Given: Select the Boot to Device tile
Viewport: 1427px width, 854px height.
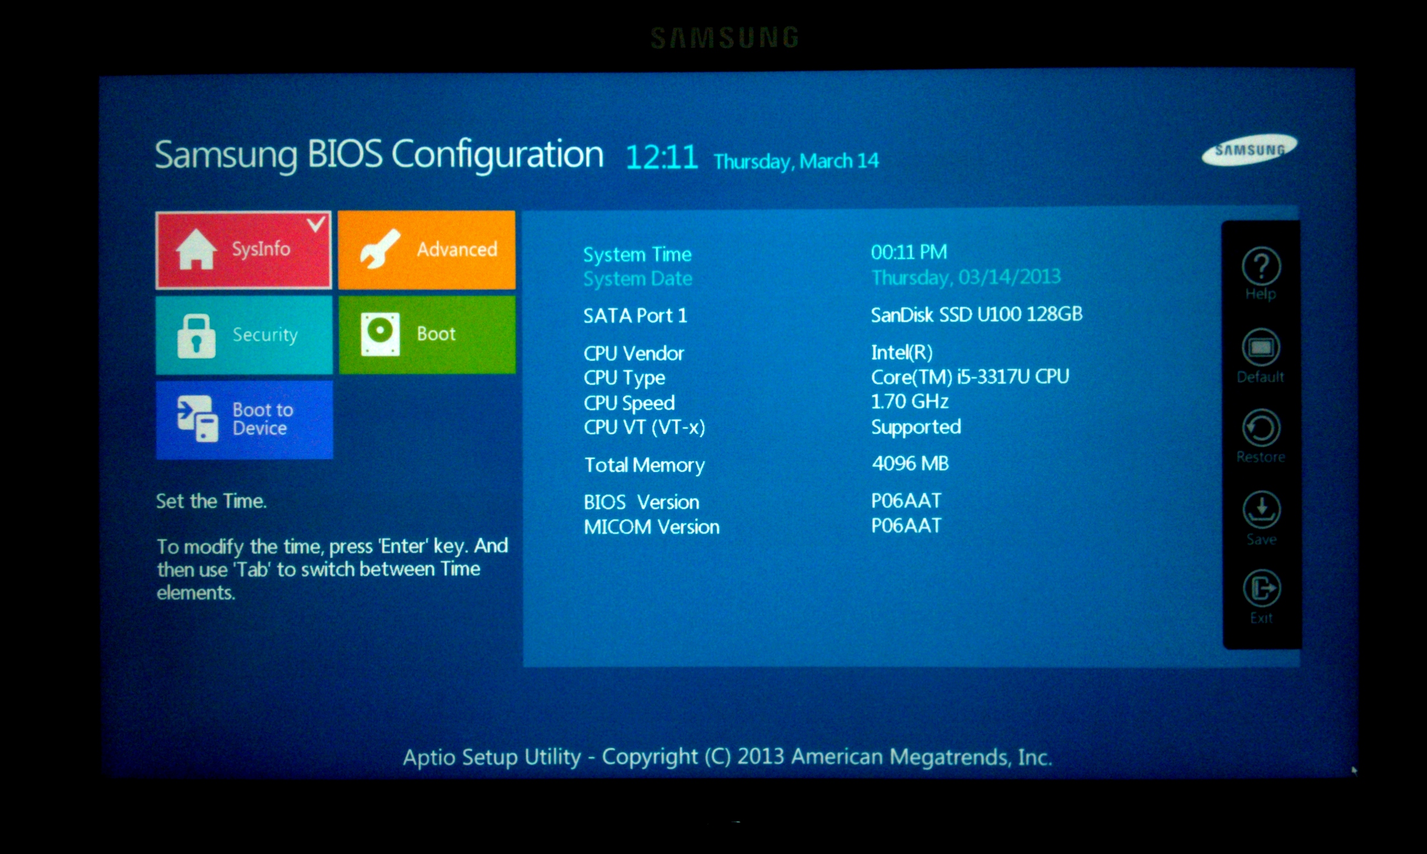Looking at the screenshot, I should 244,419.
